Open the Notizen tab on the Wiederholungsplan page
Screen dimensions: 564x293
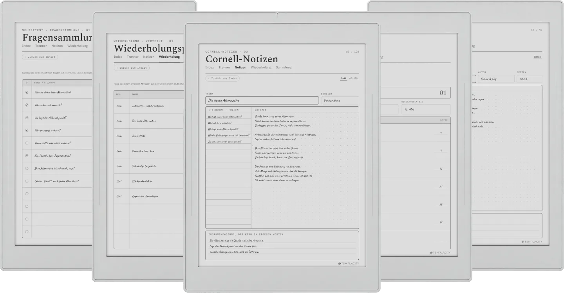coord(149,57)
